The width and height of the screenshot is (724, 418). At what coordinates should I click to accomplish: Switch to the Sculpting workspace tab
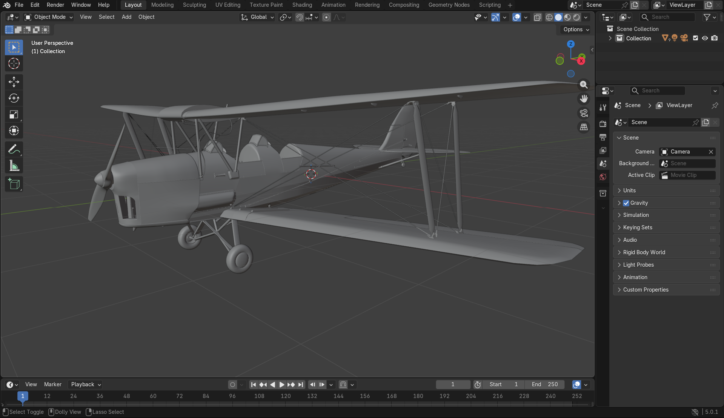194,5
